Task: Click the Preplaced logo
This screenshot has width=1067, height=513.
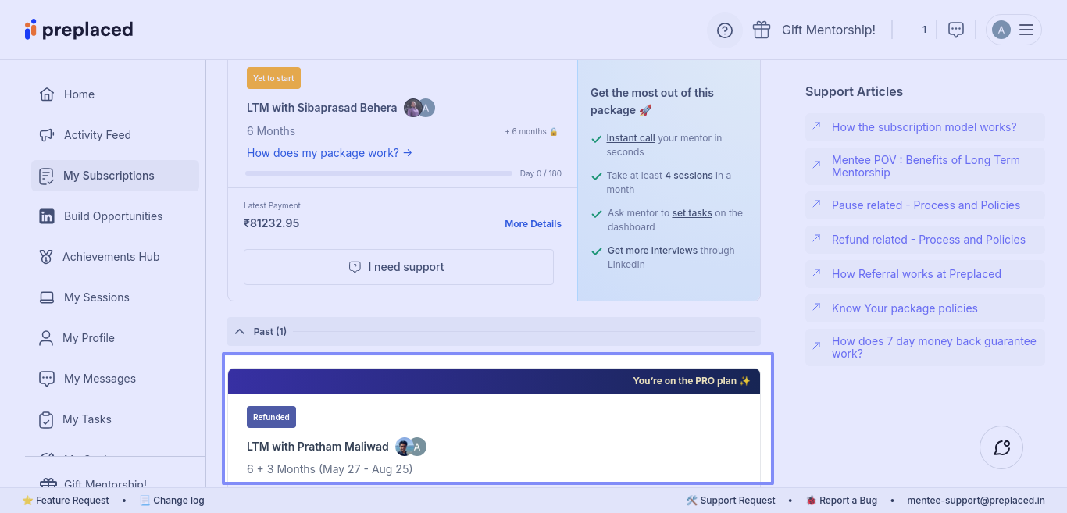Action: click(78, 30)
